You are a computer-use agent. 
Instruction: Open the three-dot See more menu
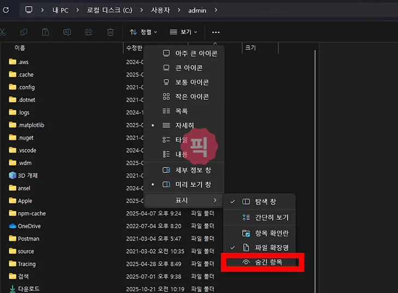[x=216, y=32]
